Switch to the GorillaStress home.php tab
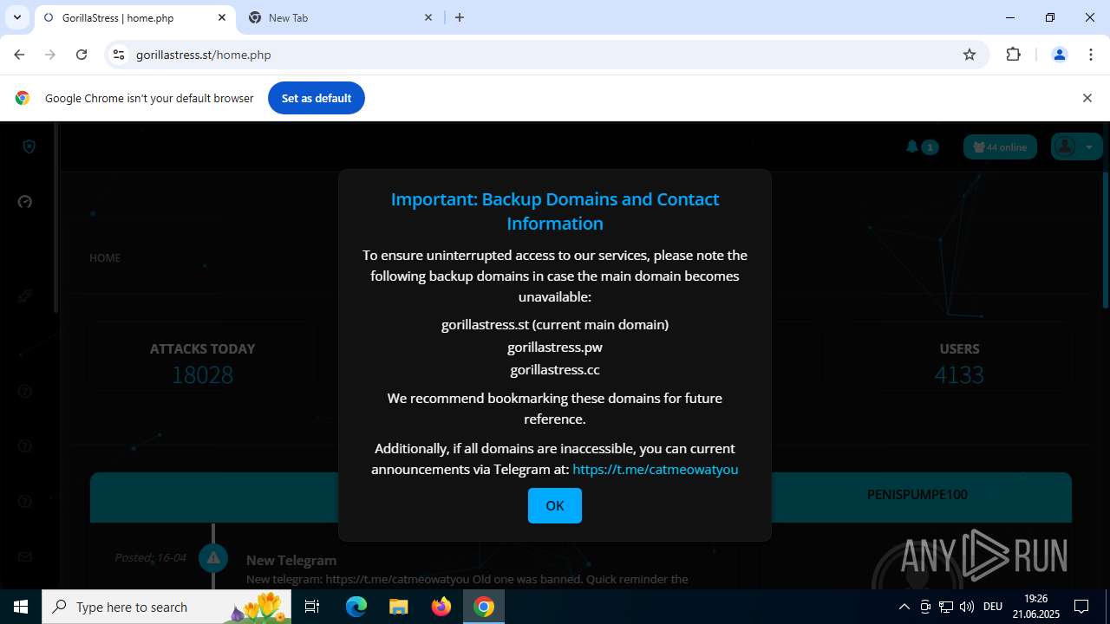1110x624 pixels. click(x=134, y=17)
